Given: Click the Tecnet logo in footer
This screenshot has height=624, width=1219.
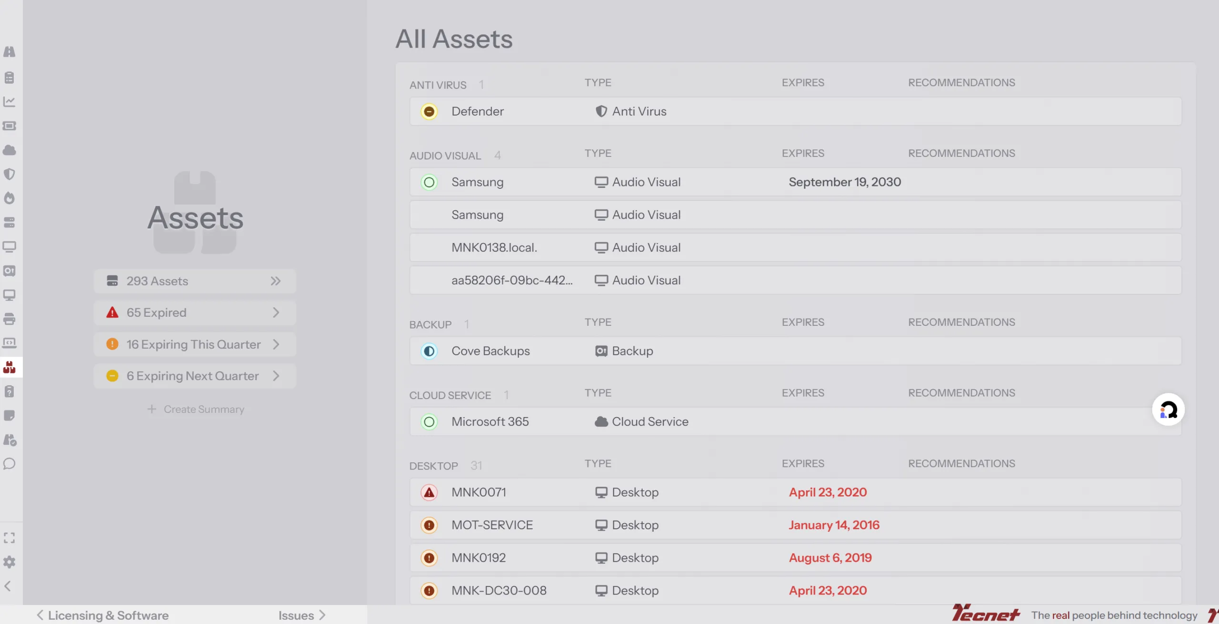Looking at the screenshot, I should (986, 614).
